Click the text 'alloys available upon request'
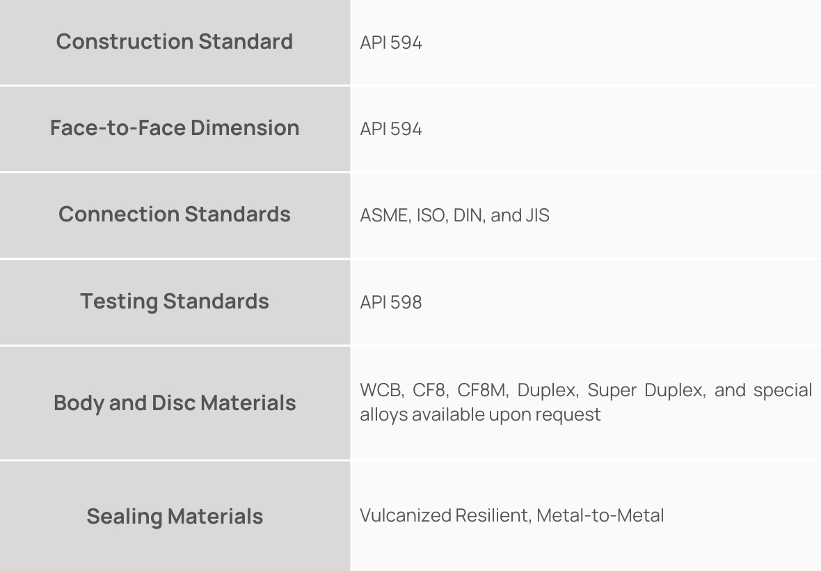This screenshot has width=821, height=571. coord(480,414)
